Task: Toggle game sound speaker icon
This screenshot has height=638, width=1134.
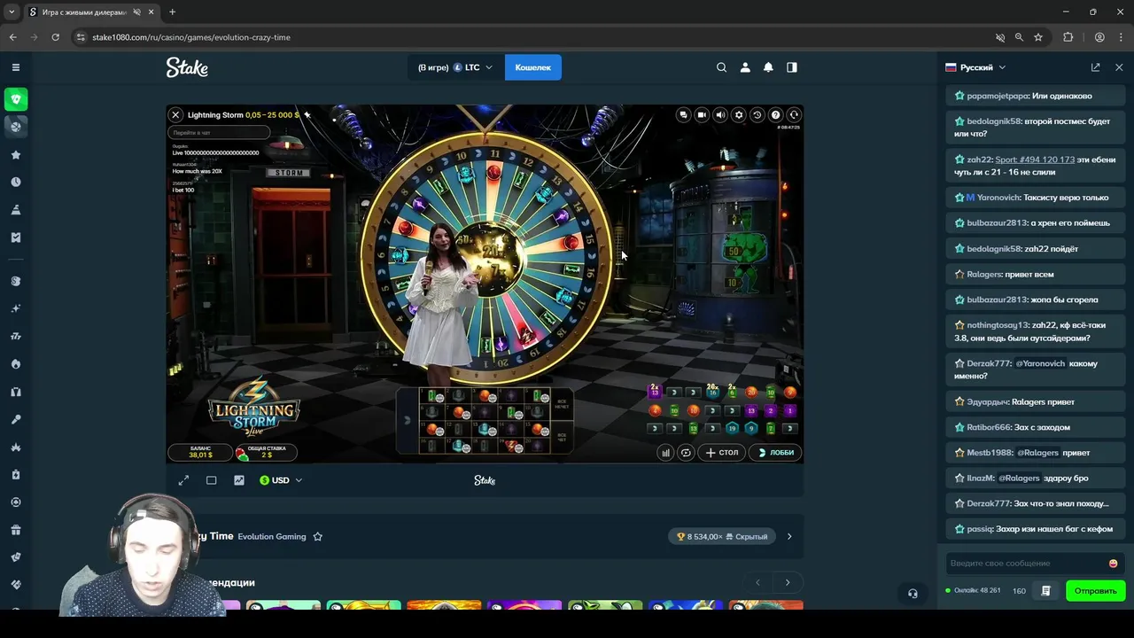Action: (x=720, y=114)
